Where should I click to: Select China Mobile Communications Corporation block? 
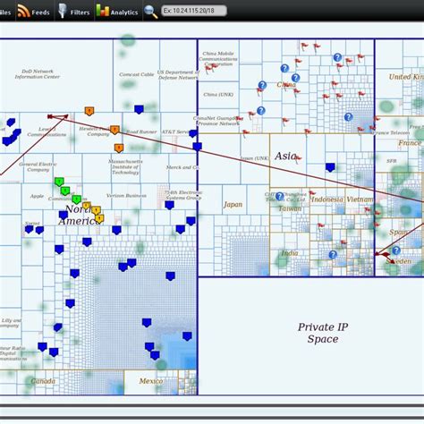point(218,59)
